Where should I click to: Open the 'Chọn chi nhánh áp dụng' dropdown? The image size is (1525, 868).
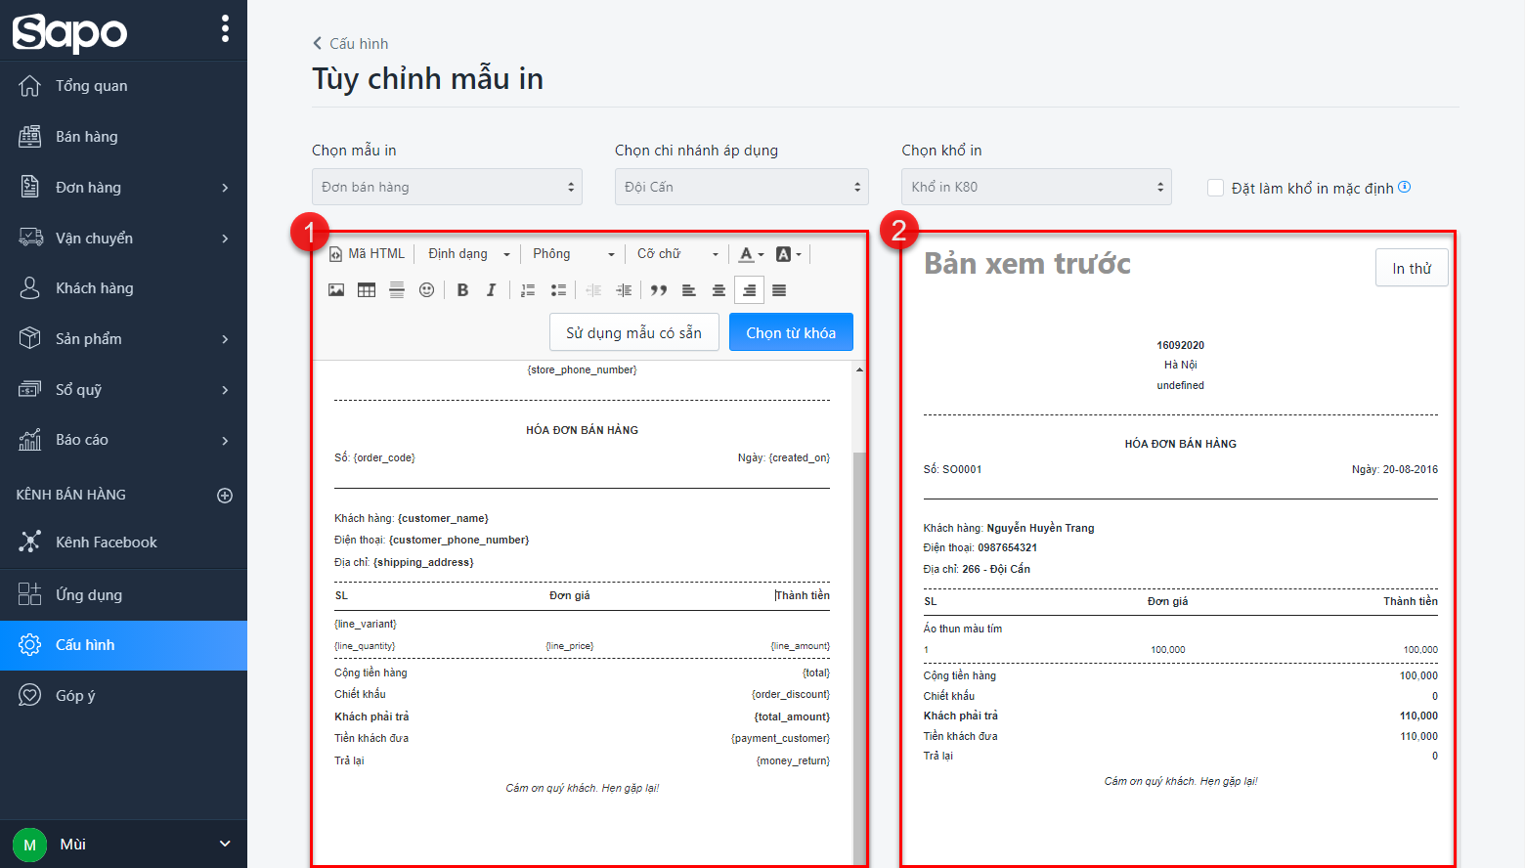pos(742,187)
